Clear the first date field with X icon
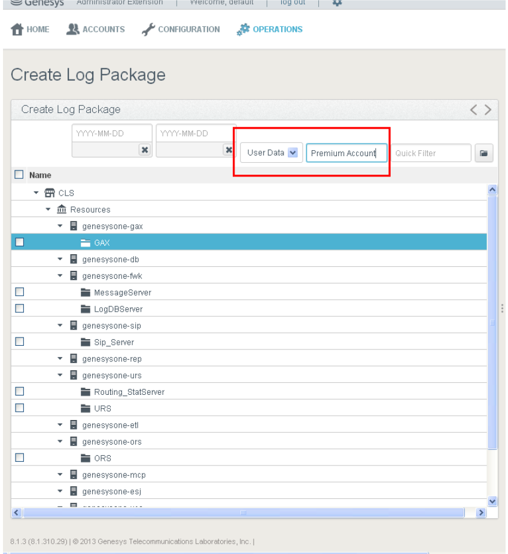Image resolution: width=508 pixels, height=554 pixels. [144, 150]
